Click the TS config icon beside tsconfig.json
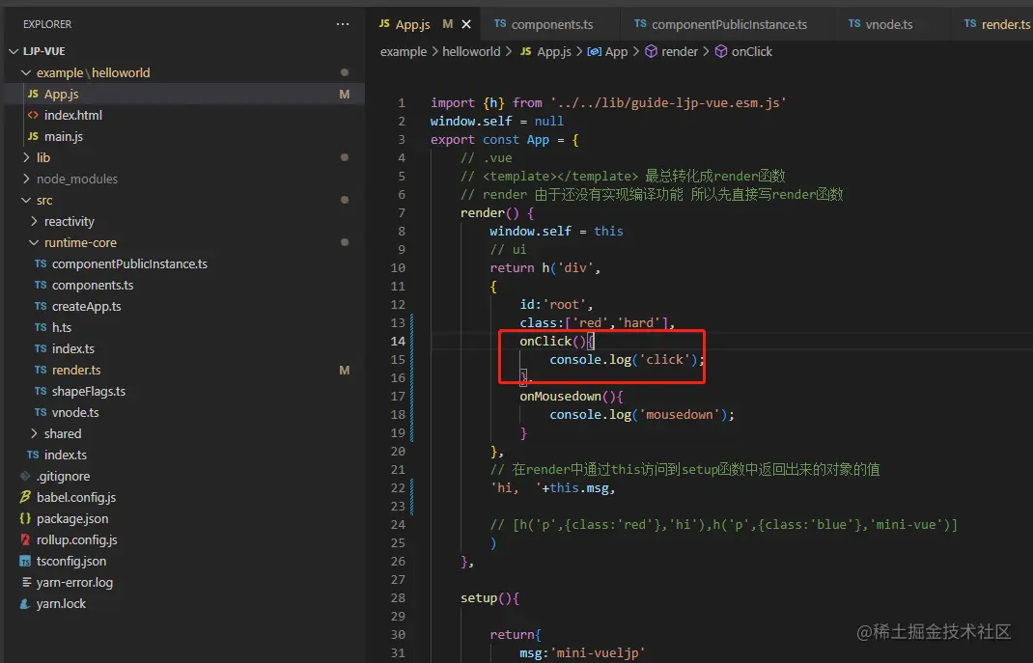 coord(25,561)
